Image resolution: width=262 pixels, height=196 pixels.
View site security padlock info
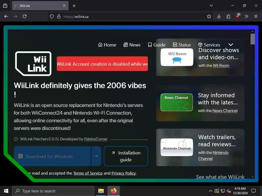pos(59,16)
